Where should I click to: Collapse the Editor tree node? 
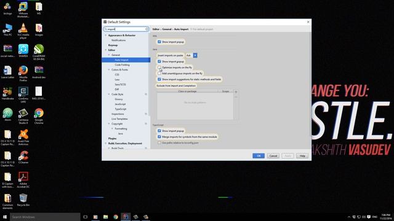point(105,50)
